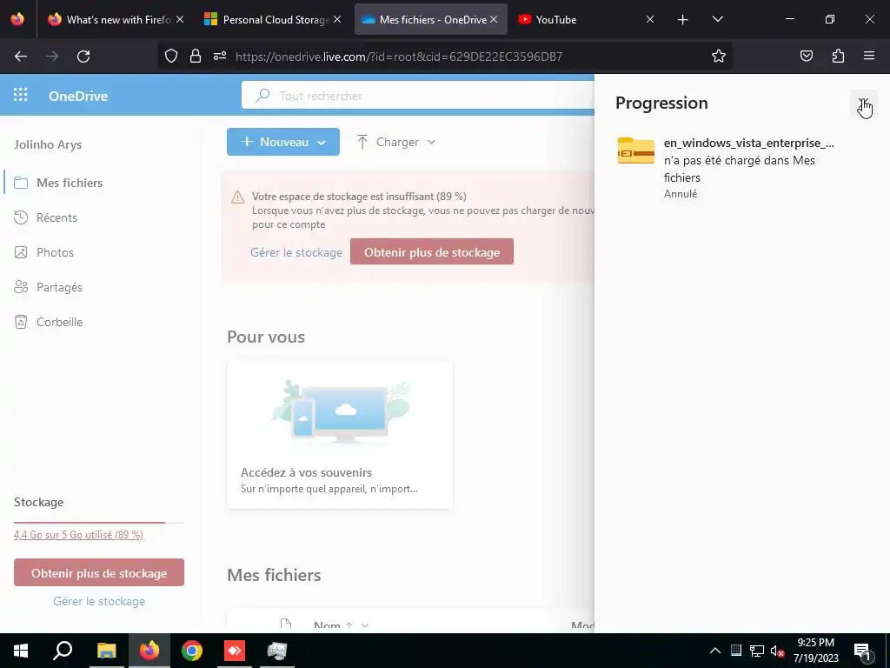890x668 pixels.
Task: Click the site security padlock icon
Action: pyautogui.click(x=196, y=57)
